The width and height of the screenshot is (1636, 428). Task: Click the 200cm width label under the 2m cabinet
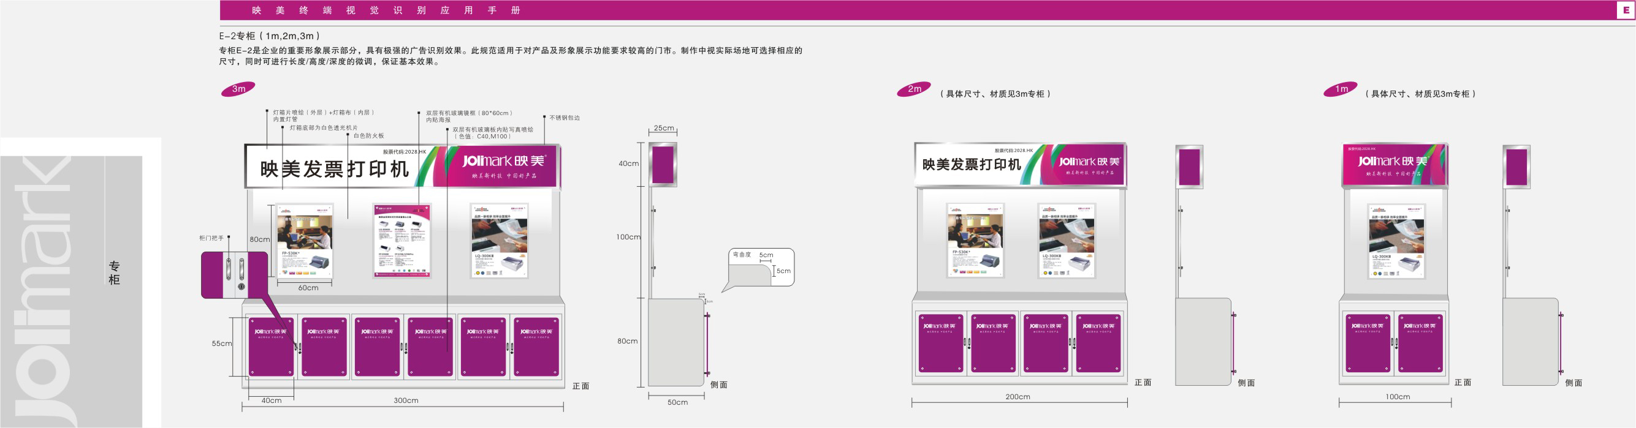(1018, 397)
